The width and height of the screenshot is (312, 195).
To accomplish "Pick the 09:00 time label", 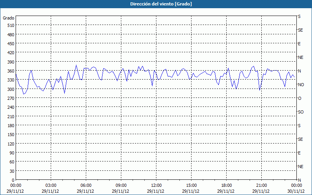I will (121, 186).
